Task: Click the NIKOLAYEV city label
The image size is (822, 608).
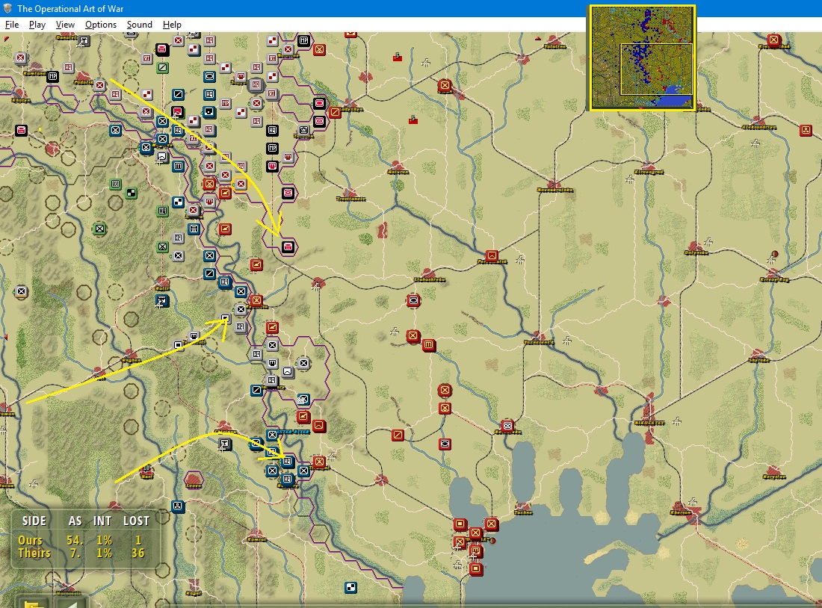Action: coord(649,423)
